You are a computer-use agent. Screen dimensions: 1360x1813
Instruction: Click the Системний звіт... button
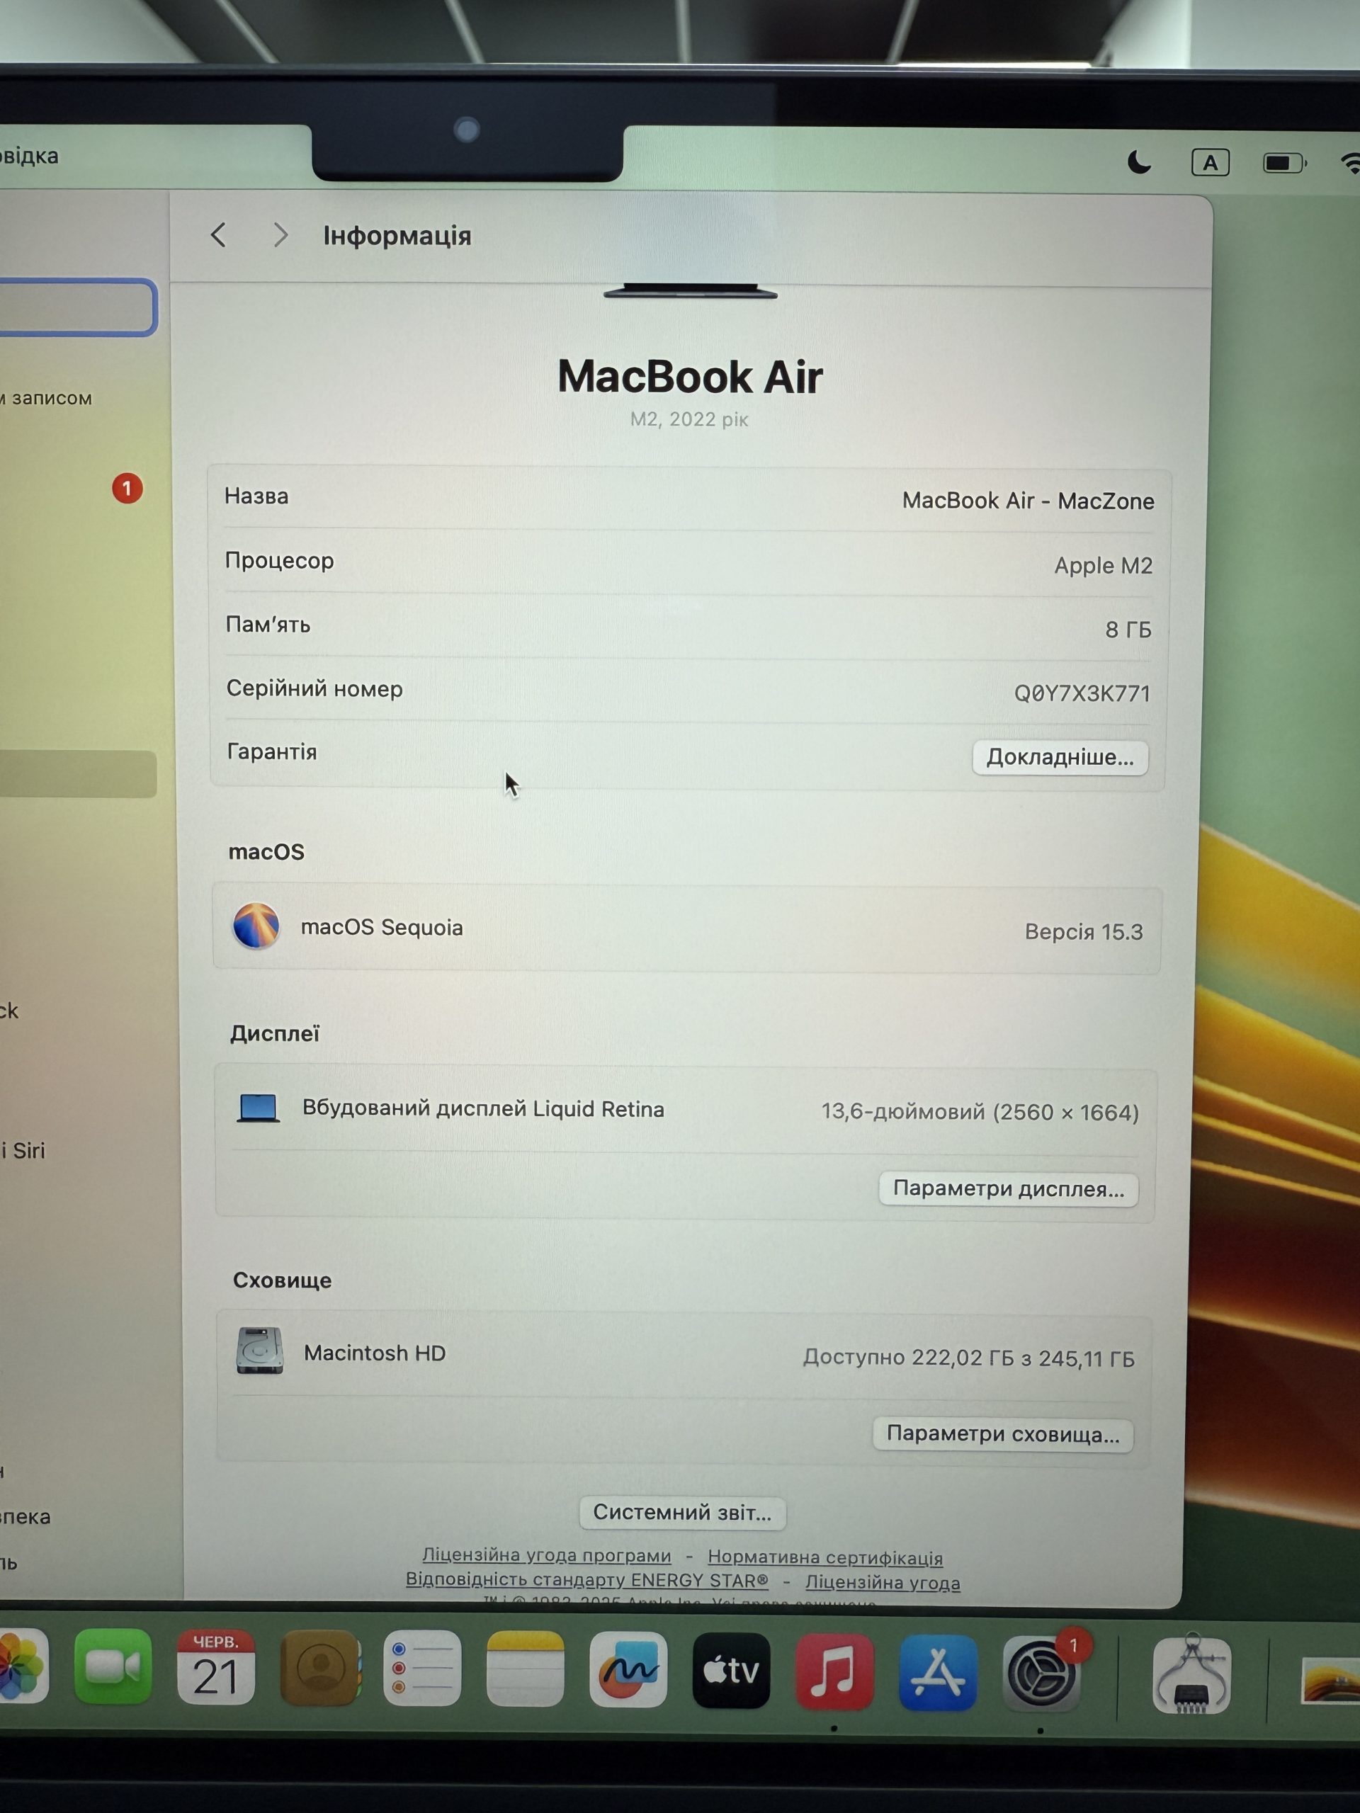pyautogui.click(x=682, y=1512)
